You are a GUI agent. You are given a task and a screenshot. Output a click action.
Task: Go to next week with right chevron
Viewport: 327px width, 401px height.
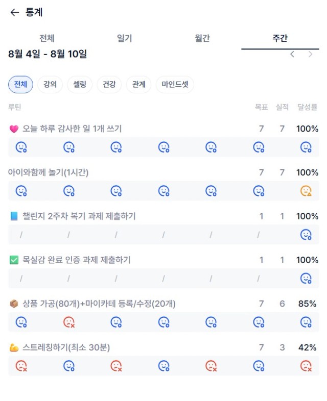310,54
